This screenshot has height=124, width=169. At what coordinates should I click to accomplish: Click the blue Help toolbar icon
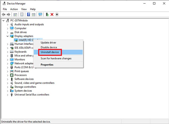(28, 14)
